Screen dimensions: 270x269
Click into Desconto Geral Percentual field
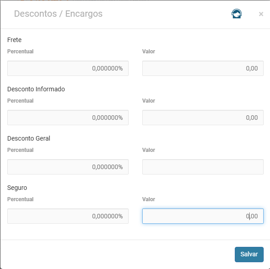coord(68,167)
